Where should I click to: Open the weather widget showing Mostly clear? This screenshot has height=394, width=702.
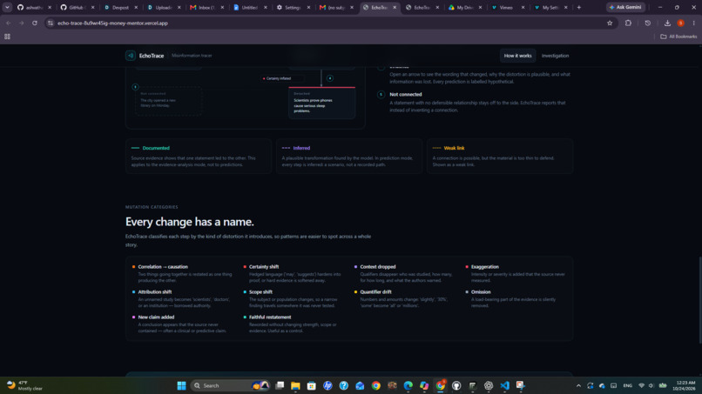click(24, 385)
